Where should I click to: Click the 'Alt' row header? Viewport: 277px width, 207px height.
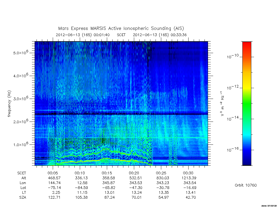tap(24, 178)
